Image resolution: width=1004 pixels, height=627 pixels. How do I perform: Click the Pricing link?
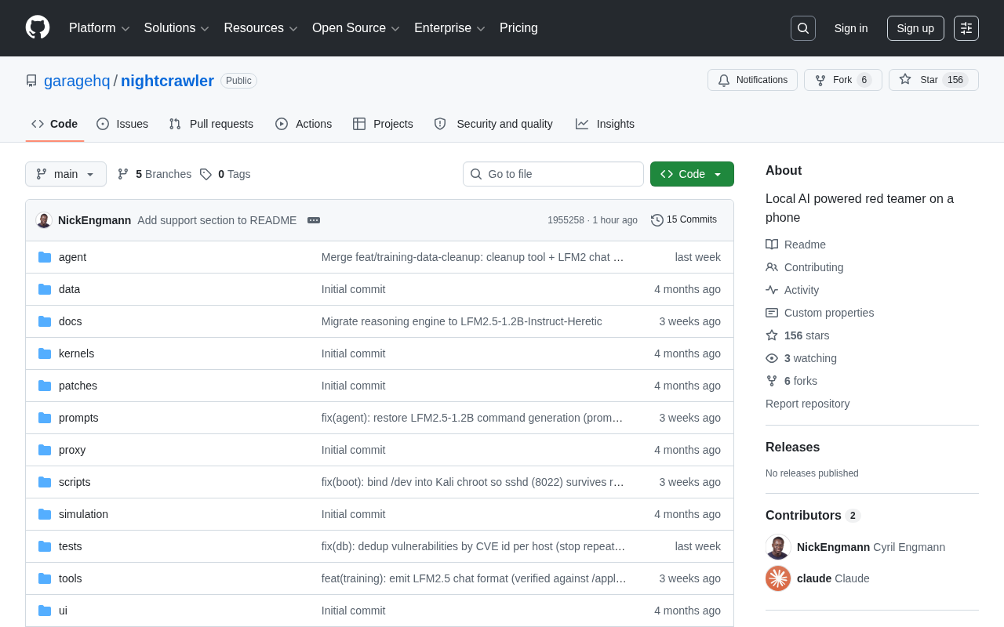coord(518,28)
